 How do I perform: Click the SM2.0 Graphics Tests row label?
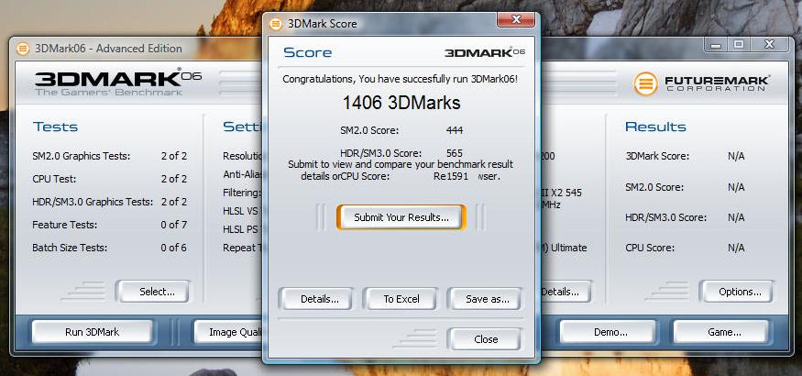(x=82, y=156)
